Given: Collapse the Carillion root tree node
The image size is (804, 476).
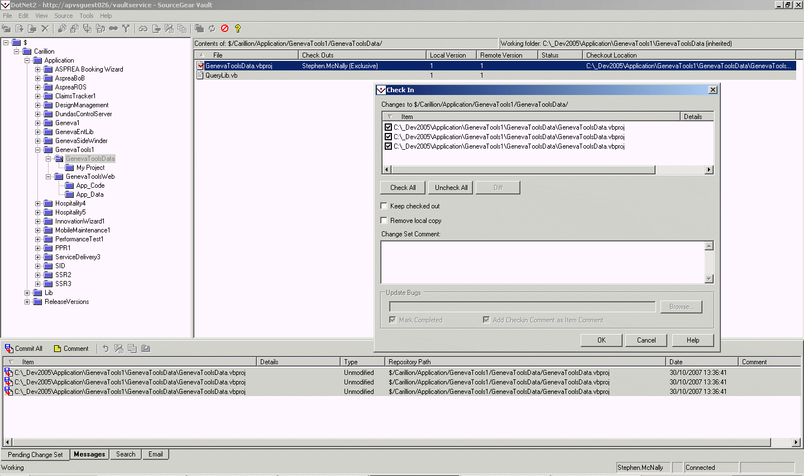Looking at the screenshot, I should (x=16, y=51).
